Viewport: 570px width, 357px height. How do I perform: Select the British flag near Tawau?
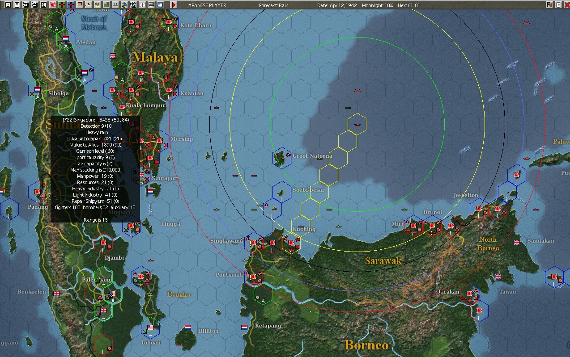coord(498,277)
